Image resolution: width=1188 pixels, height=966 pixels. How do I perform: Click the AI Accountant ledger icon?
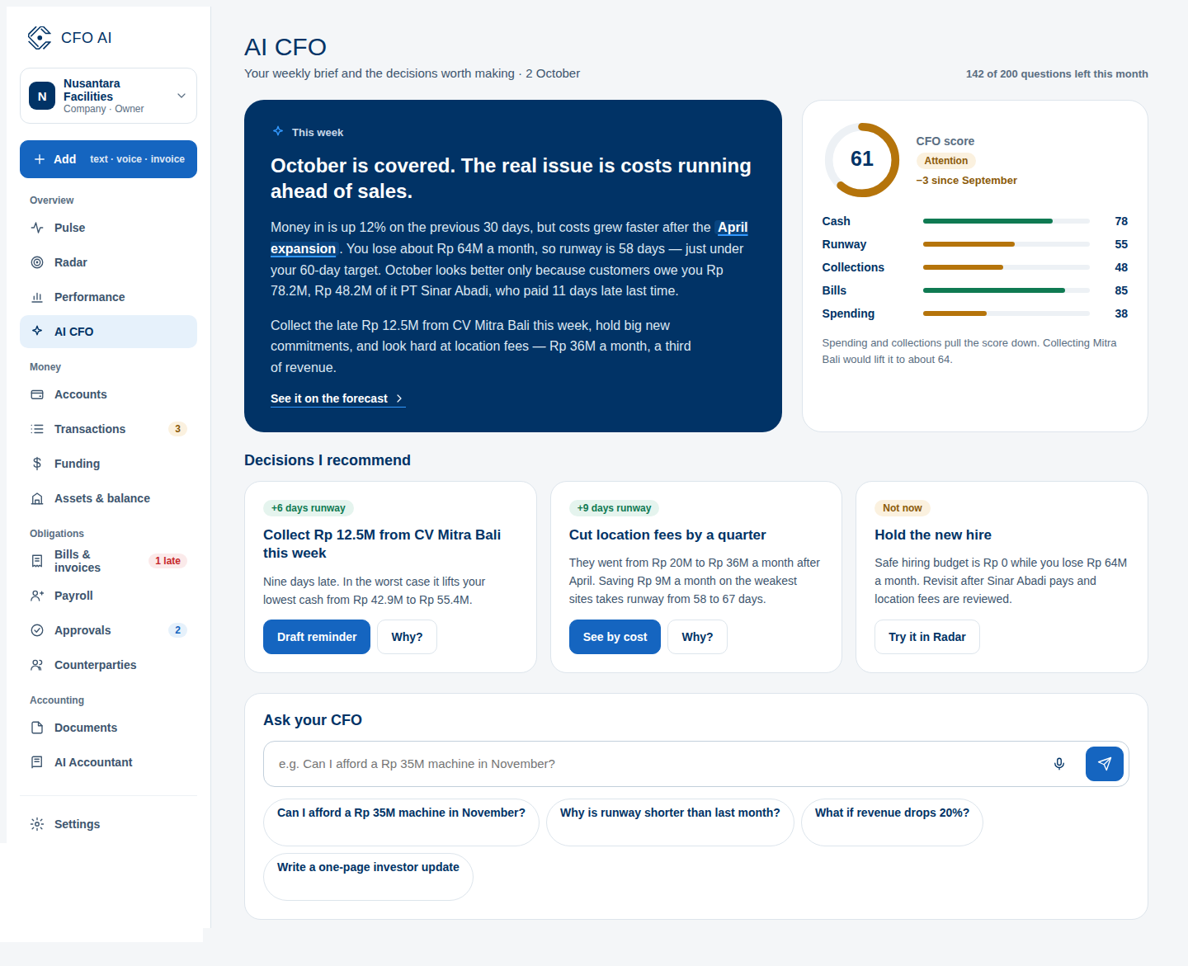pyautogui.click(x=37, y=762)
